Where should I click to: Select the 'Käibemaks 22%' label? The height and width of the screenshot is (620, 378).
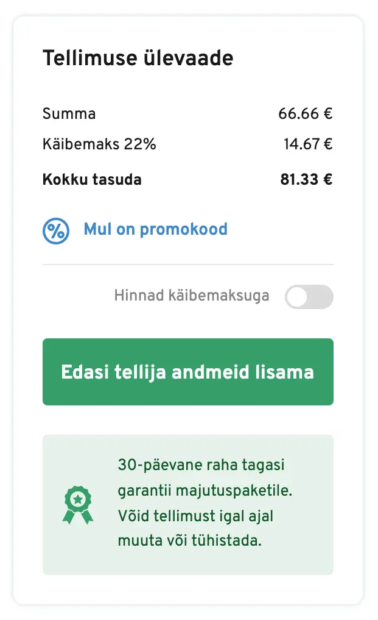pos(99,144)
